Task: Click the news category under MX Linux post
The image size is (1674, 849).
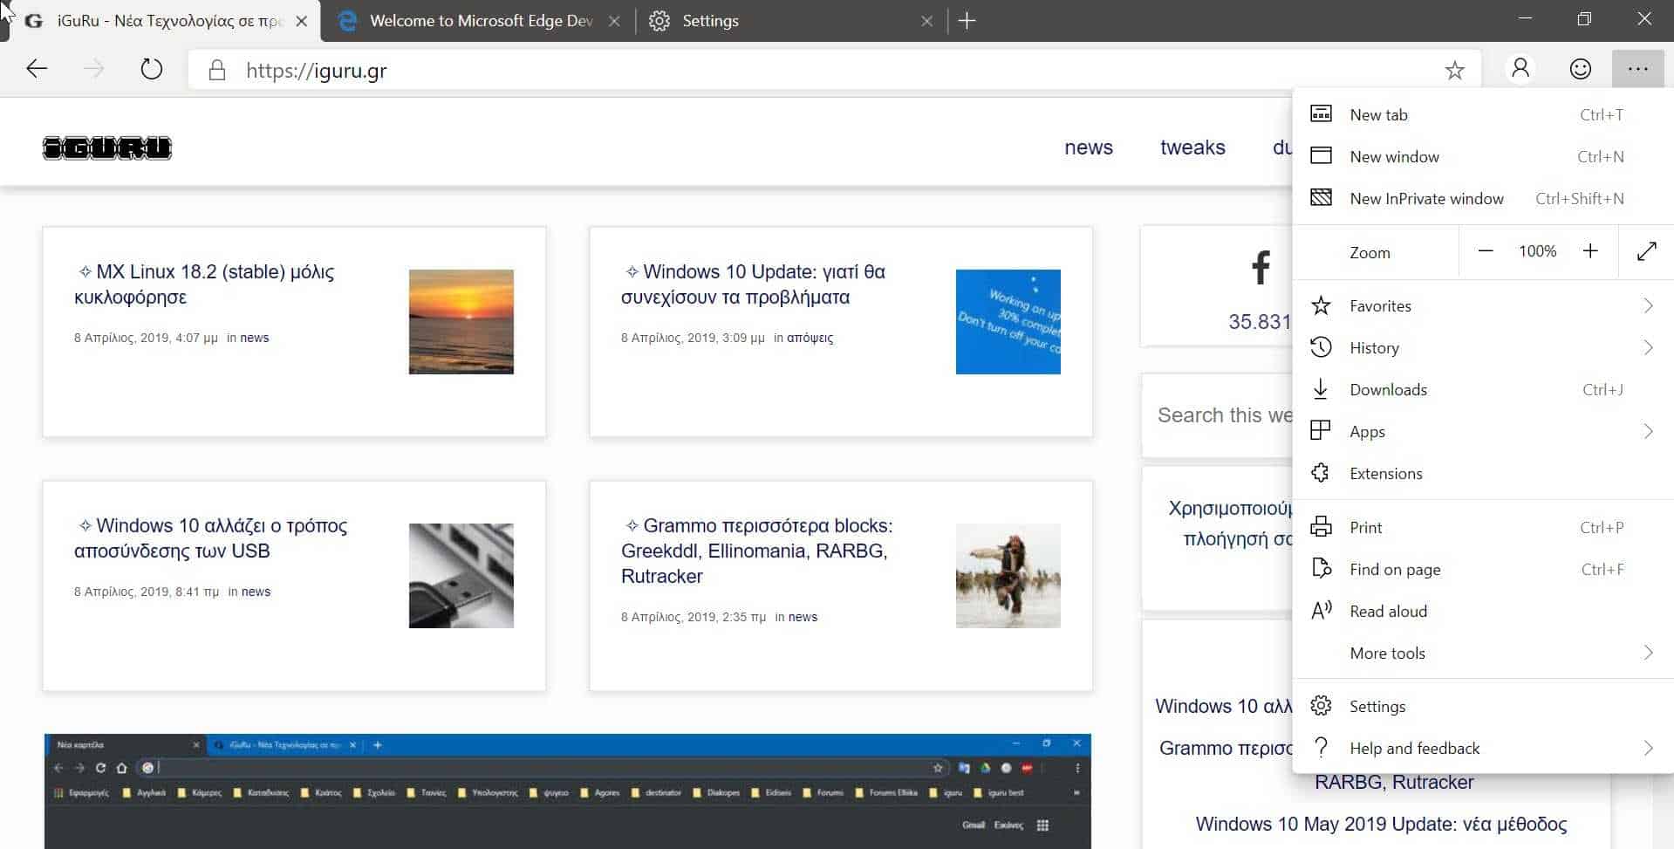Action: point(255,338)
